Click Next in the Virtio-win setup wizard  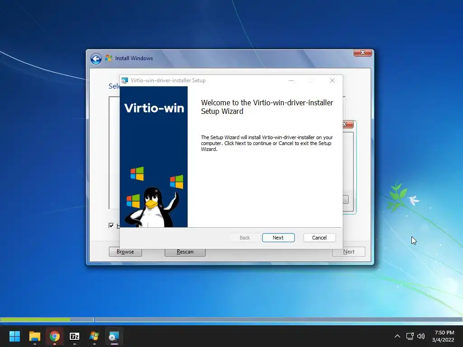pos(278,238)
